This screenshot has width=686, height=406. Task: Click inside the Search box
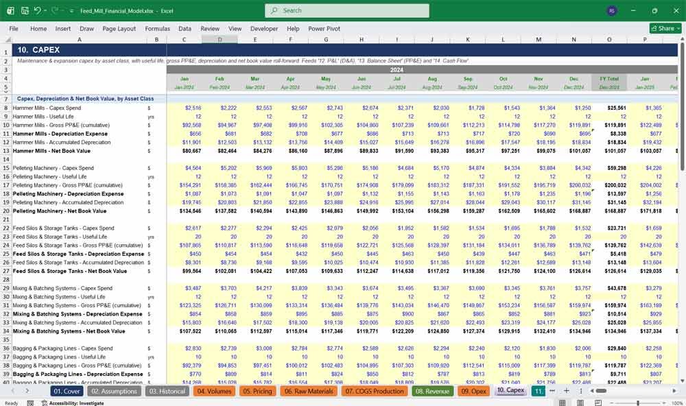[x=347, y=10]
